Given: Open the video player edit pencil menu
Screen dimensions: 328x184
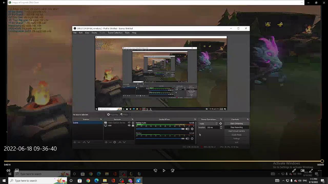Looking at the screenshot, I should pos(294,170).
